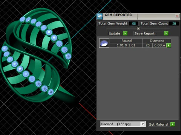Click green arrow next to Set Material
Image resolution: width=181 pixels, height=135 pixels.
click(x=173, y=124)
